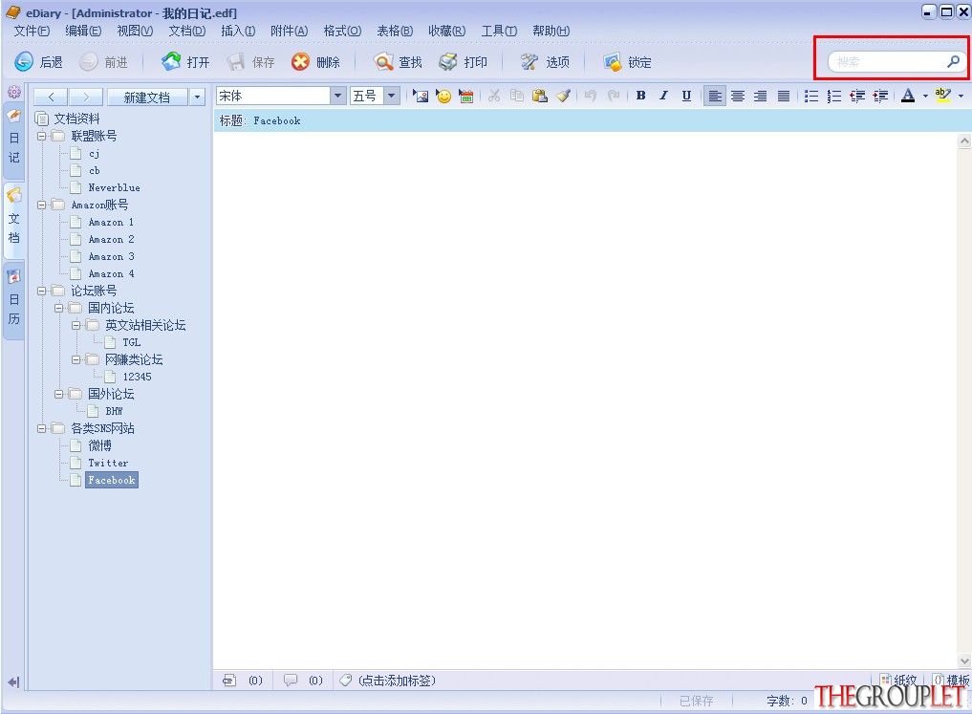
Task: Open the 工具 menu
Action: pyautogui.click(x=499, y=31)
